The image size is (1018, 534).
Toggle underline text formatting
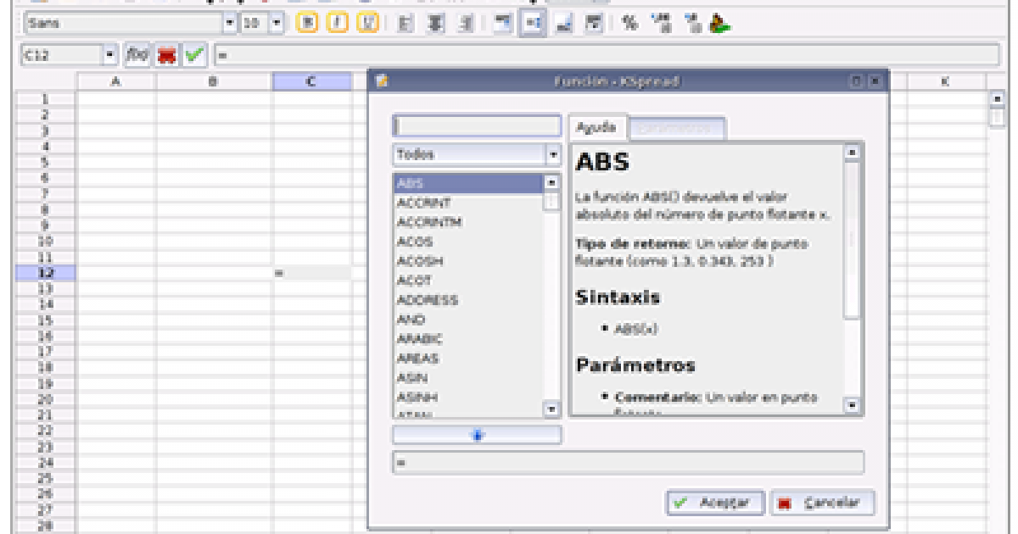(x=366, y=25)
